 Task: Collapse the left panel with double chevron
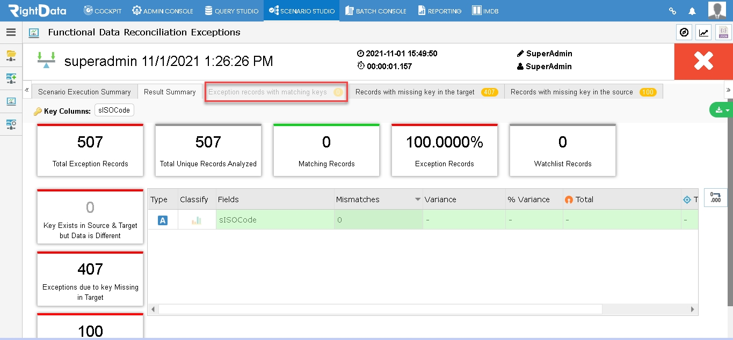click(27, 90)
